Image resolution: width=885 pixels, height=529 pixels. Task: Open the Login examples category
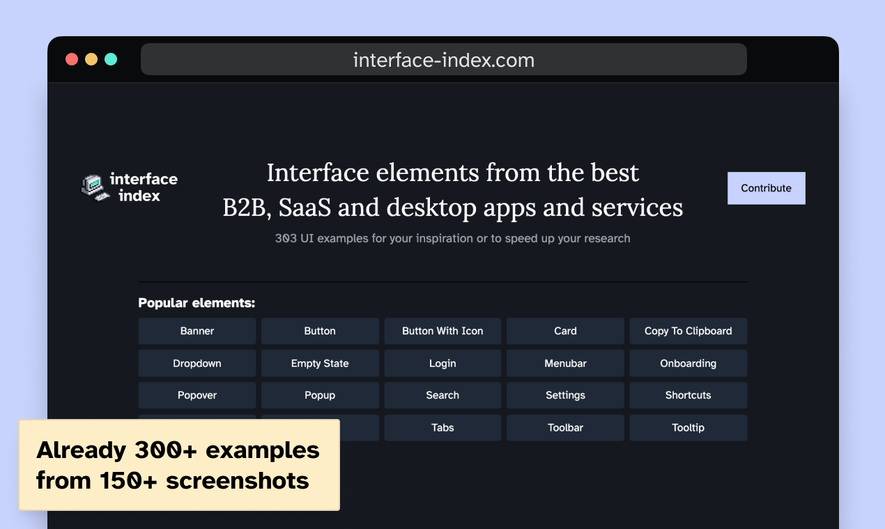click(x=442, y=363)
